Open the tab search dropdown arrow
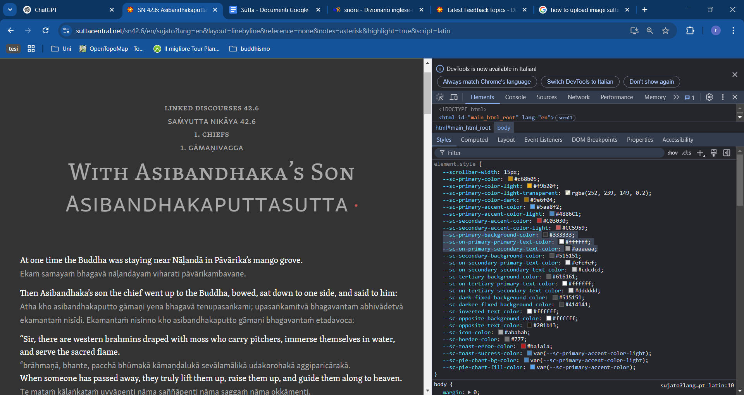This screenshot has width=744, height=395. [x=10, y=10]
